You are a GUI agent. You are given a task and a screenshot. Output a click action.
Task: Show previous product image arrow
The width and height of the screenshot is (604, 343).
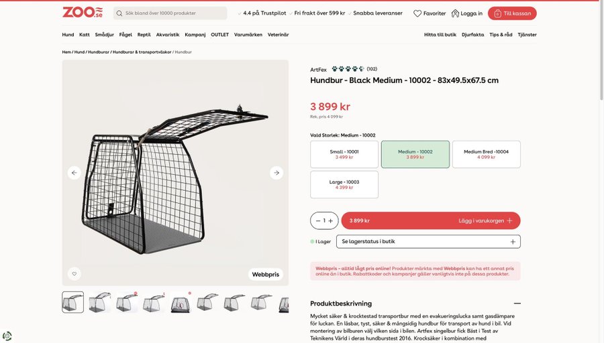74,173
